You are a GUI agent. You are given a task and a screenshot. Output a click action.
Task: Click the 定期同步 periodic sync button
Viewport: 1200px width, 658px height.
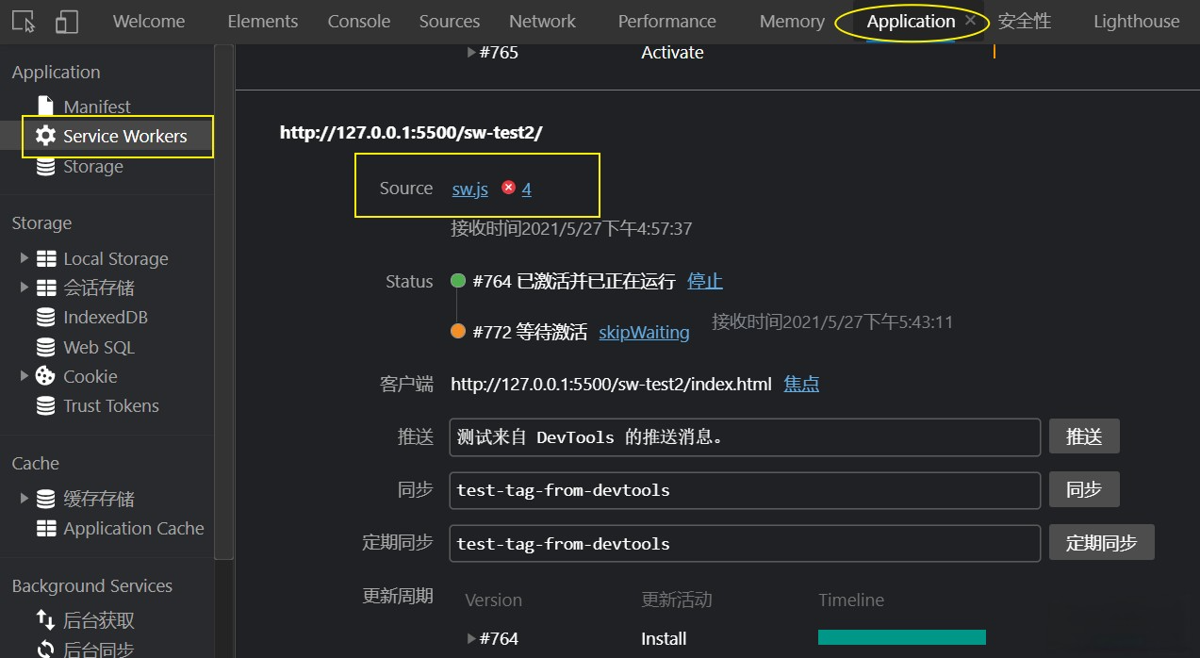click(1101, 543)
